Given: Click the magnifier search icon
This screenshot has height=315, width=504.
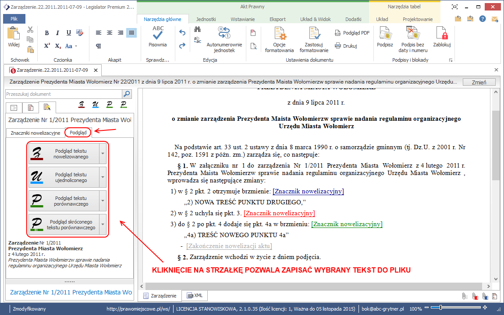Looking at the screenshot, I should click(x=127, y=94).
